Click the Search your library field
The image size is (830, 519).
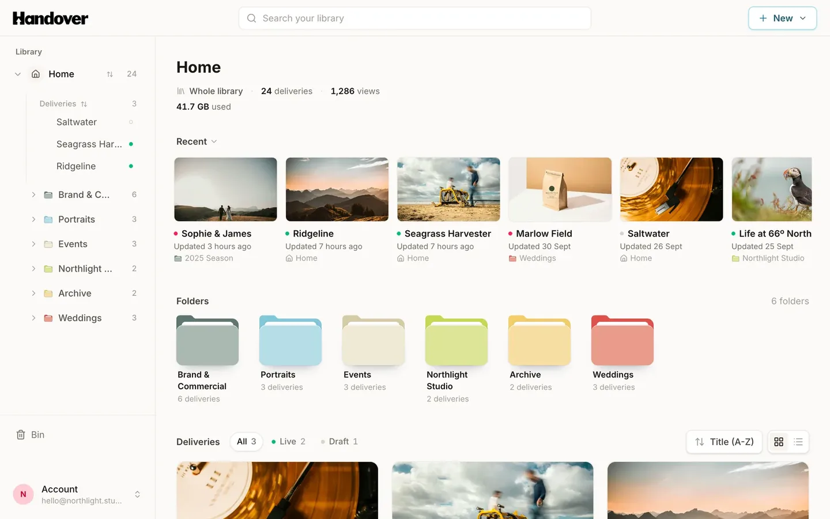[x=414, y=18]
